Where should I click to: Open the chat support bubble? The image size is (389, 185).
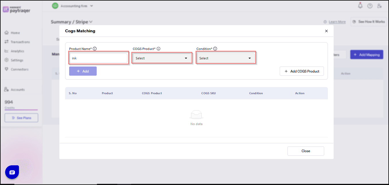[x=12, y=172]
